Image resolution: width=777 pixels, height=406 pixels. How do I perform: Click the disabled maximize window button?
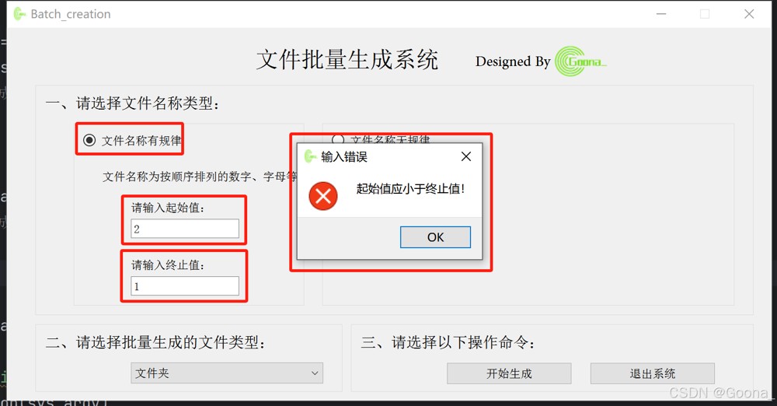pos(705,14)
